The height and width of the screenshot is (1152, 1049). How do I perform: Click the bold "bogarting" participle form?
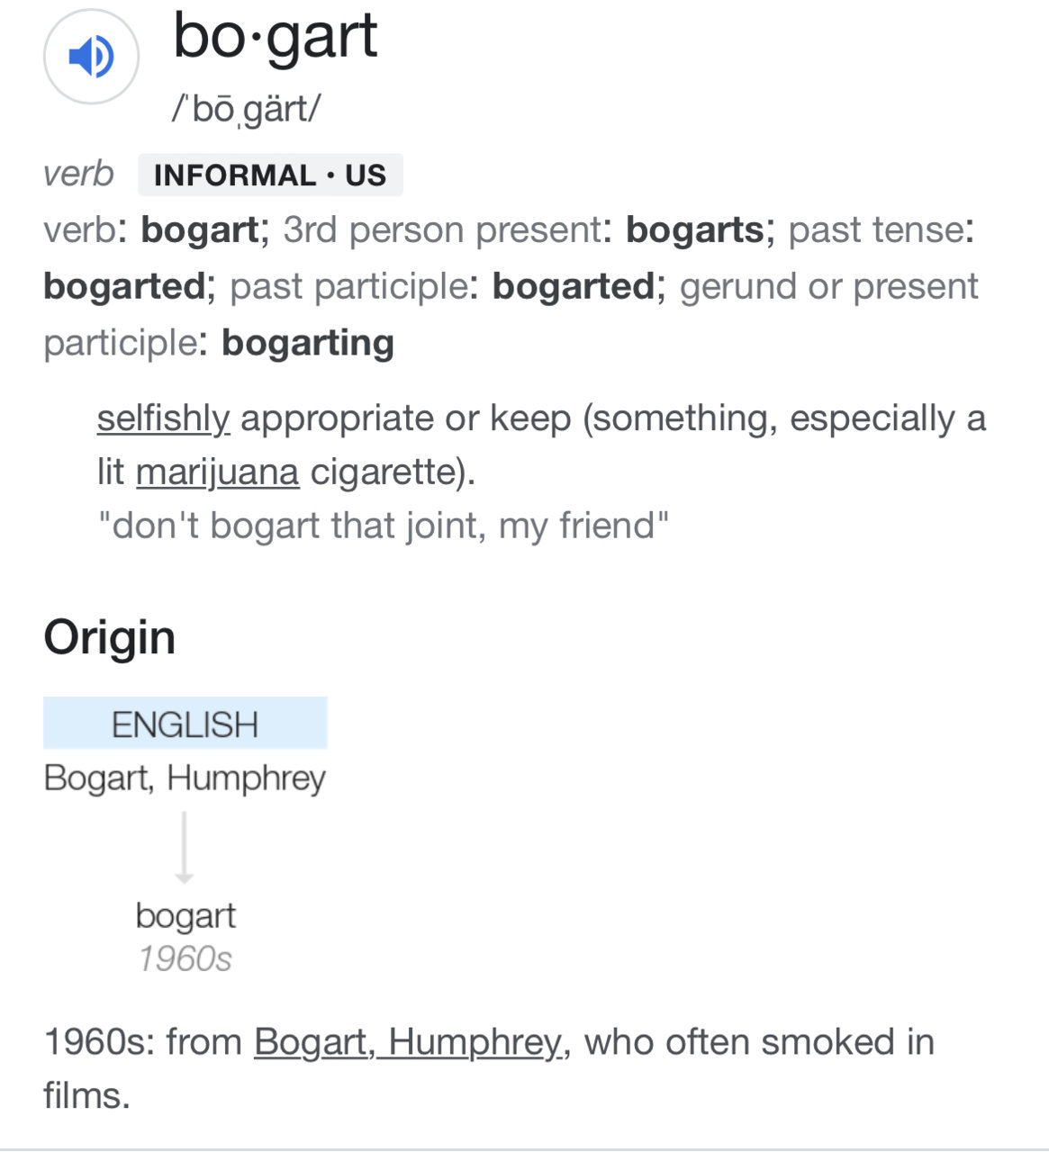308,344
